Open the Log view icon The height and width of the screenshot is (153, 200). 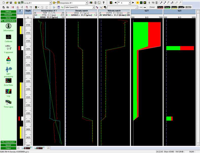[x=8, y=91]
